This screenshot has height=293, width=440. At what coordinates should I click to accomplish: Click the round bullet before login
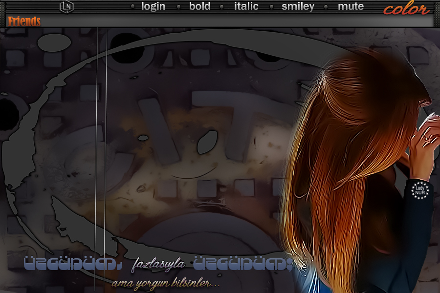133,7
